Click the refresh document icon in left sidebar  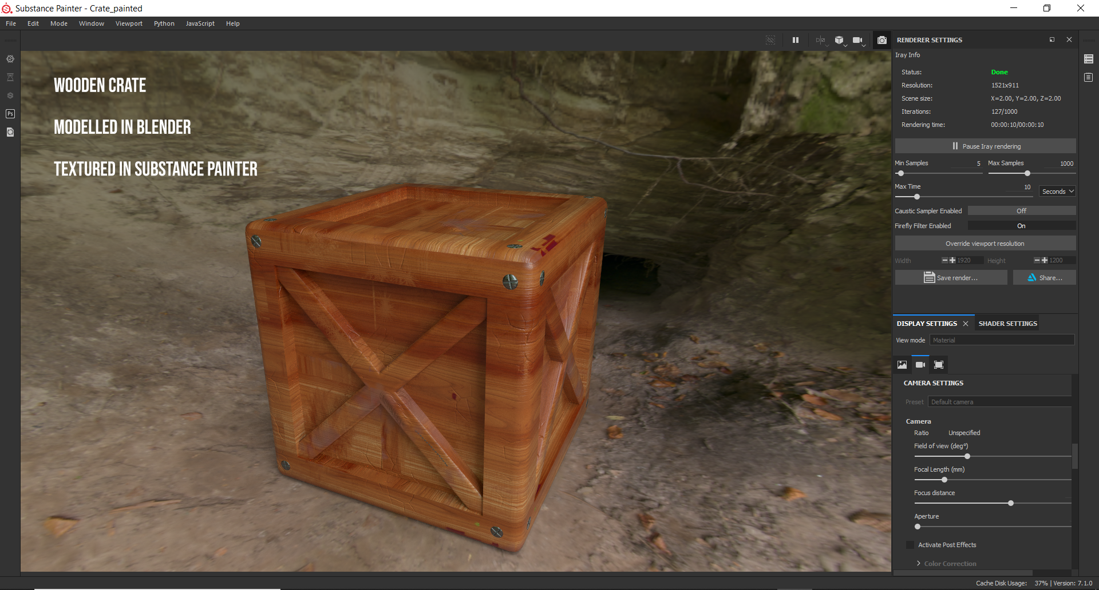point(10,132)
